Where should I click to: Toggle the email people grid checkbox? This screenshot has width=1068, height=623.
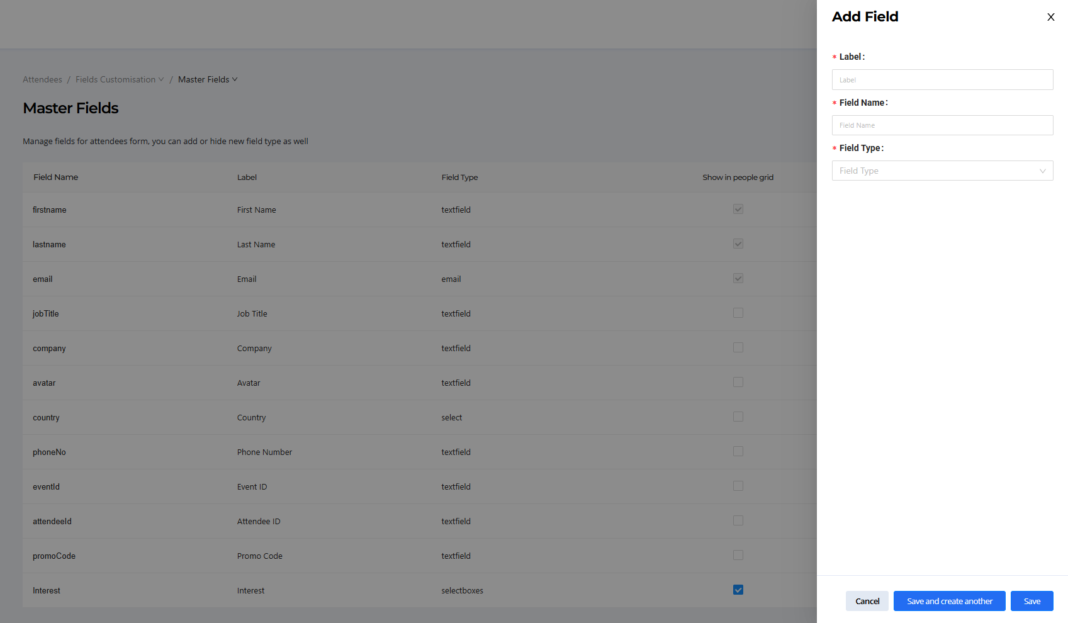click(x=738, y=278)
